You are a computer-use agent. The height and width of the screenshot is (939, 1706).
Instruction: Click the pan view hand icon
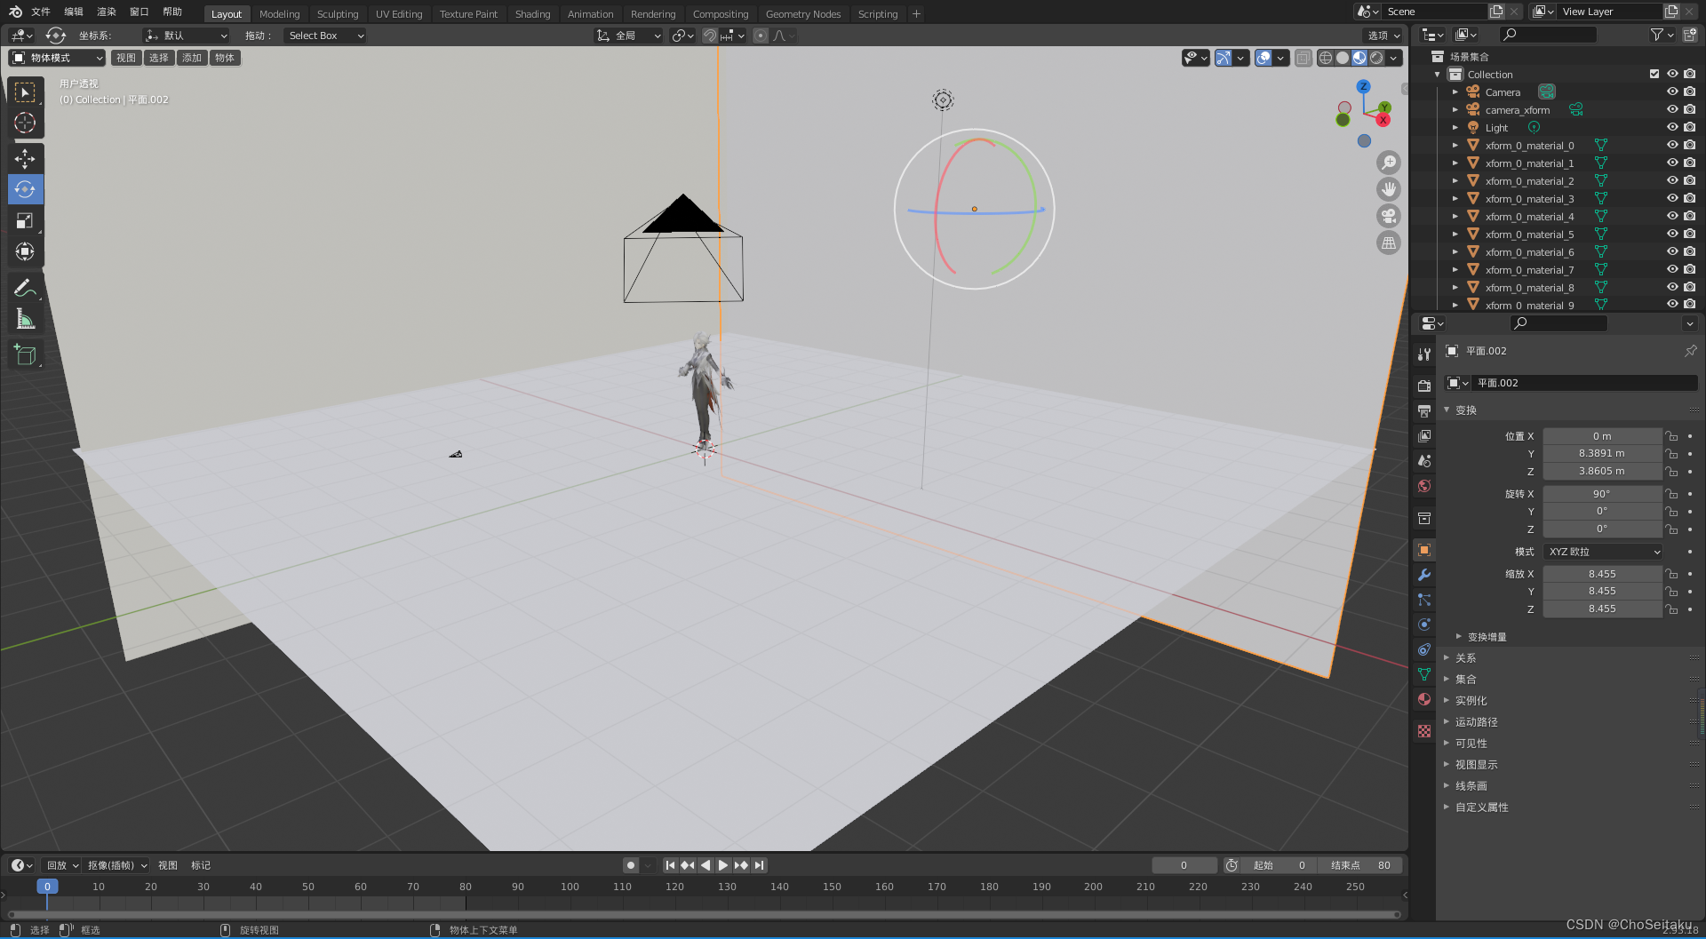1388,189
